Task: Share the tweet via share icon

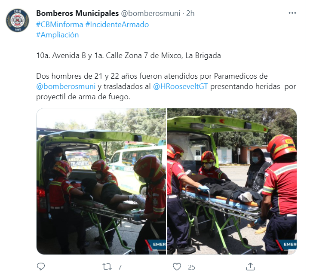Action: click(250, 267)
